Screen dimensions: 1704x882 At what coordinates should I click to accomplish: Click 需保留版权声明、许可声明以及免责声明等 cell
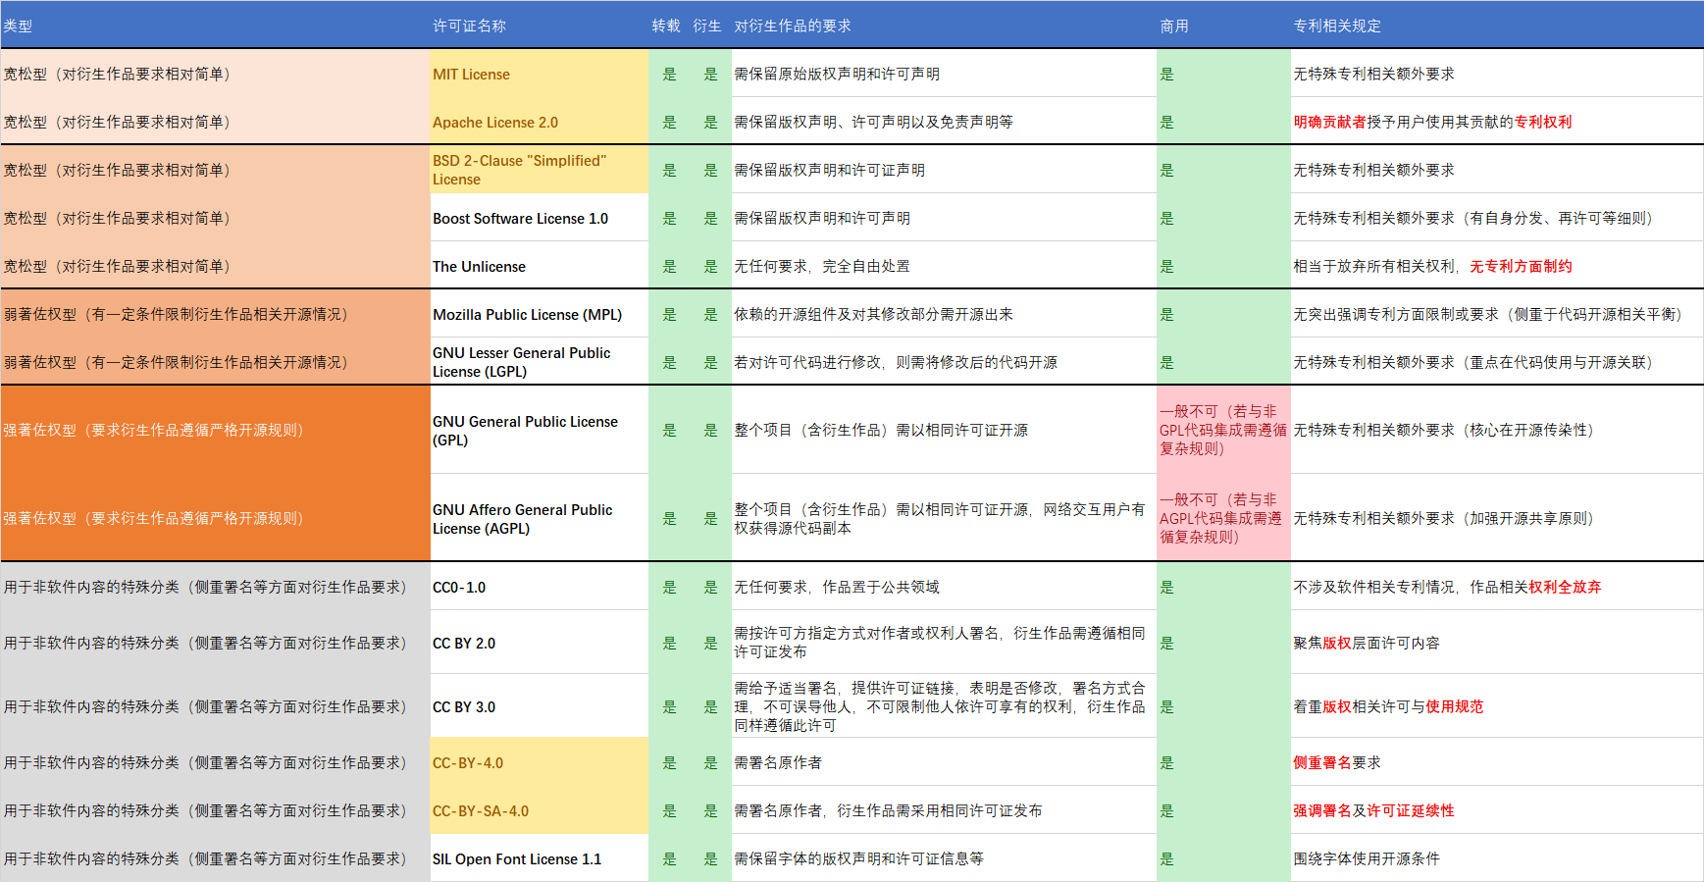coord(944,121)
